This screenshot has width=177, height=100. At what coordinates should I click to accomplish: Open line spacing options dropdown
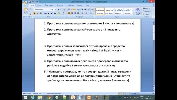click(x=82, y=13)
